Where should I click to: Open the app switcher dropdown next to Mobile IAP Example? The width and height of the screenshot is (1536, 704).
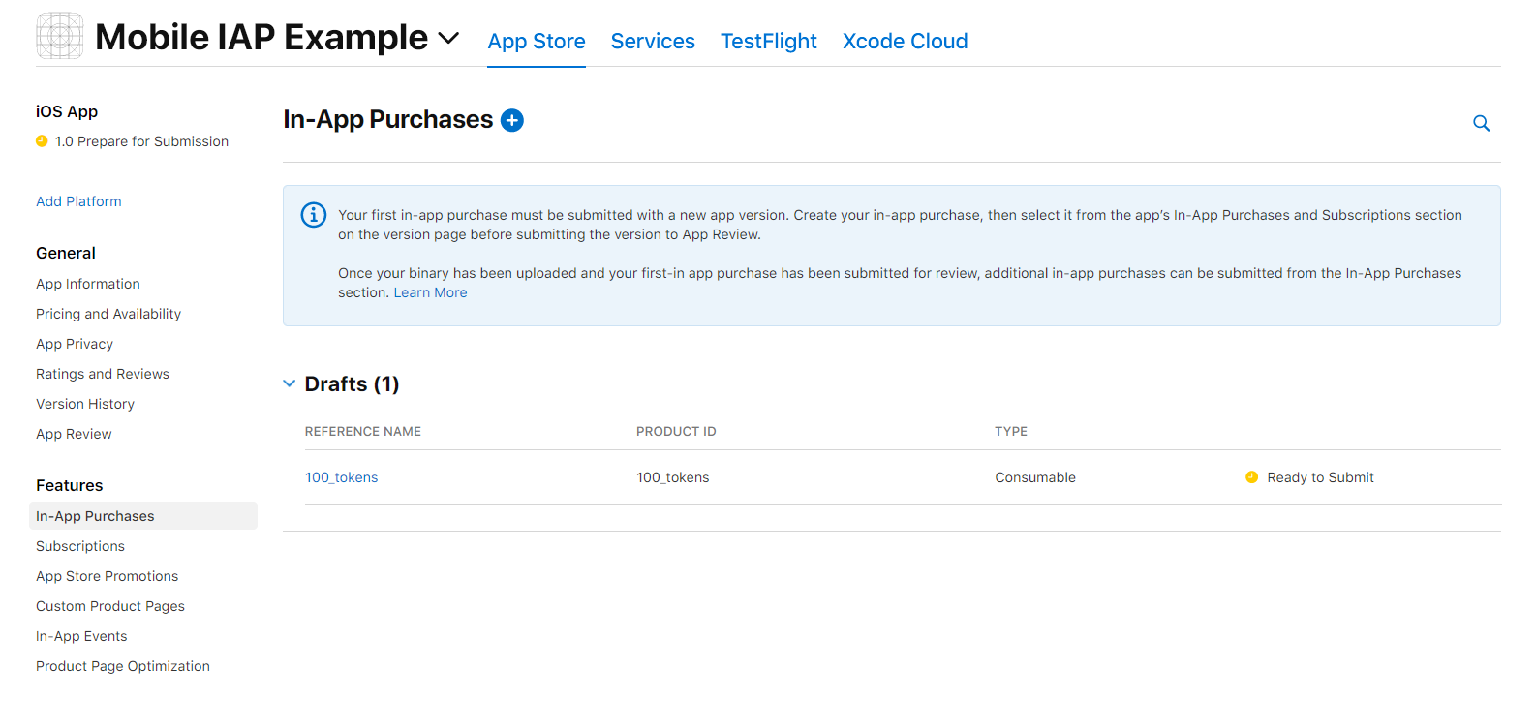point(448,38)
